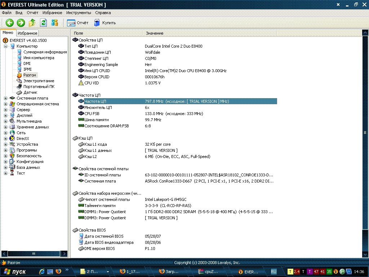The width and height of the screenshot is (369, 277).
Task: Expand the Программы tree node
Action: coord(5,150)
